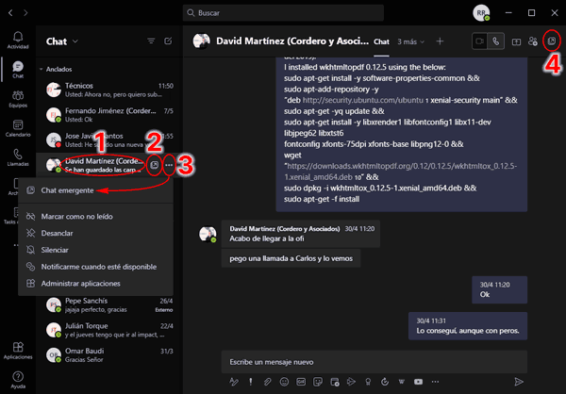The width and height of the screenshot is (566, 394).
Task: Share your screen in this chat
Action: tap(516, 41)
